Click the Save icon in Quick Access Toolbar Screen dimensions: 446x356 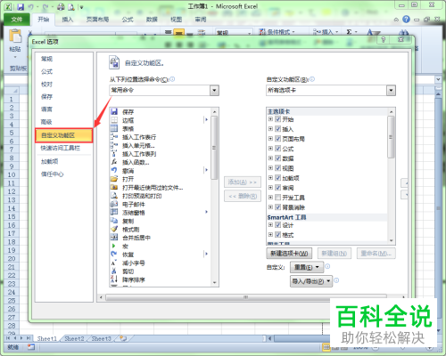[x=20, y=6]
